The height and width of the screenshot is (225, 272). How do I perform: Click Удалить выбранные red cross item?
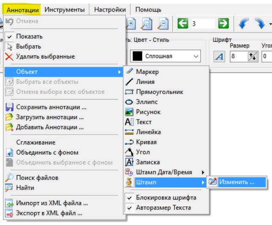45,56
